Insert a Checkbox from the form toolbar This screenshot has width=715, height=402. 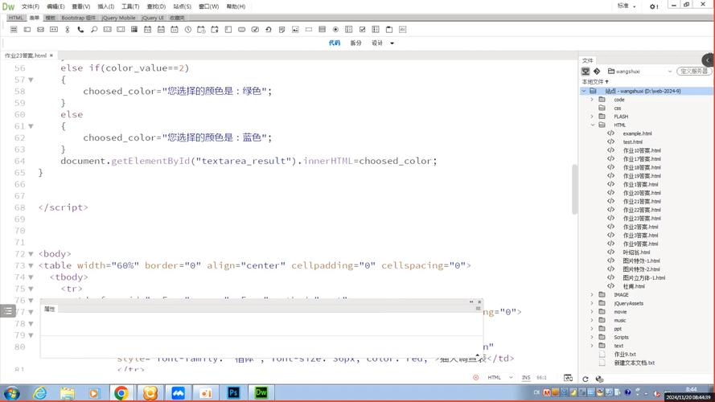click(x=362, y=29)
